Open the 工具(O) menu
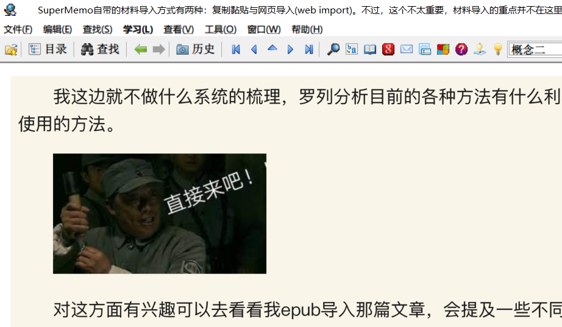 [x=221, y=29]
